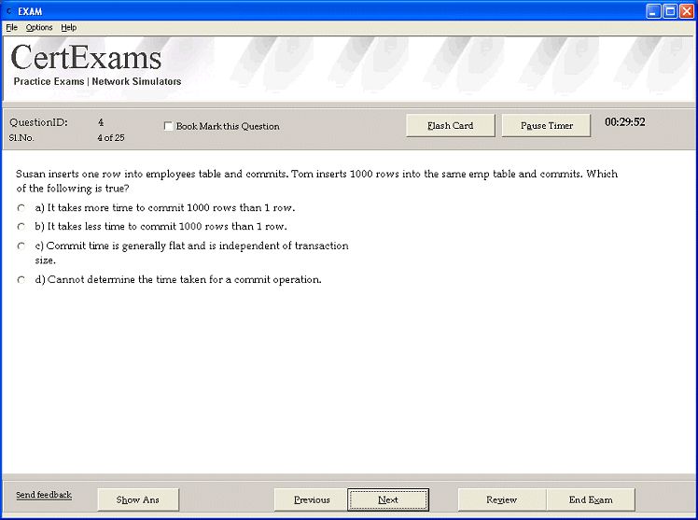Click the '4 of 25' question counter
The height and width of the screenshot is (520, 698).
point(111,138)
